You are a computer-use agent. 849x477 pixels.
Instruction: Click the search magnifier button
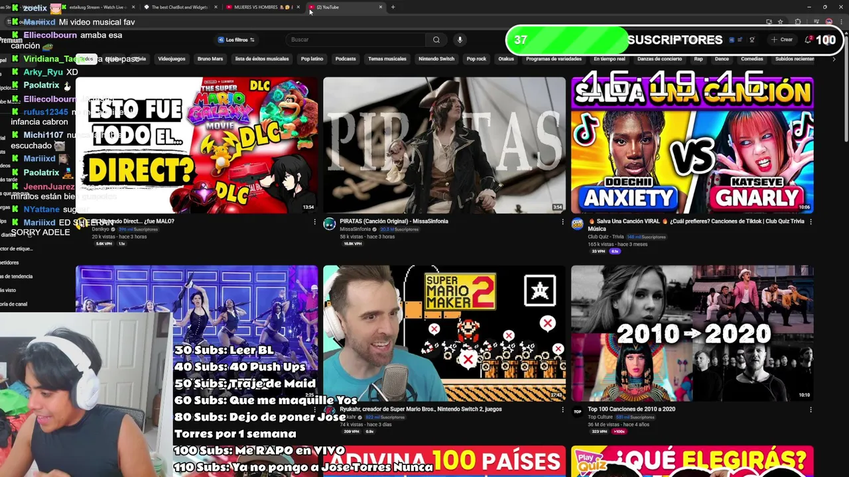tap(436, 40)
